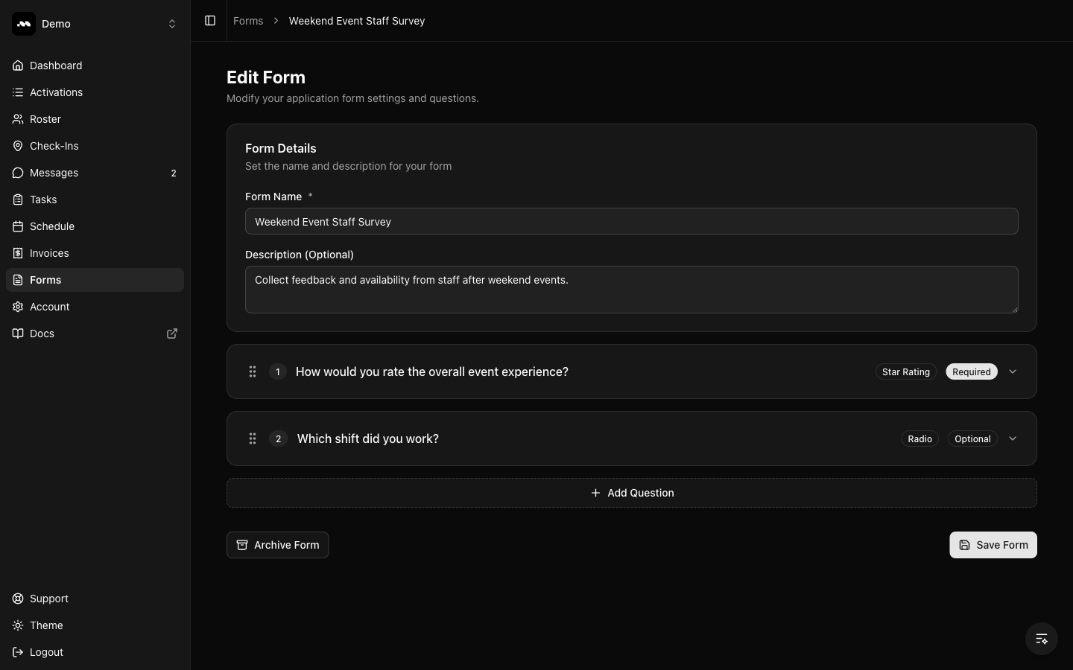Collapse the sidebar with the panel toggle icon
The image size is (1073, 670).
coord(210,21)
